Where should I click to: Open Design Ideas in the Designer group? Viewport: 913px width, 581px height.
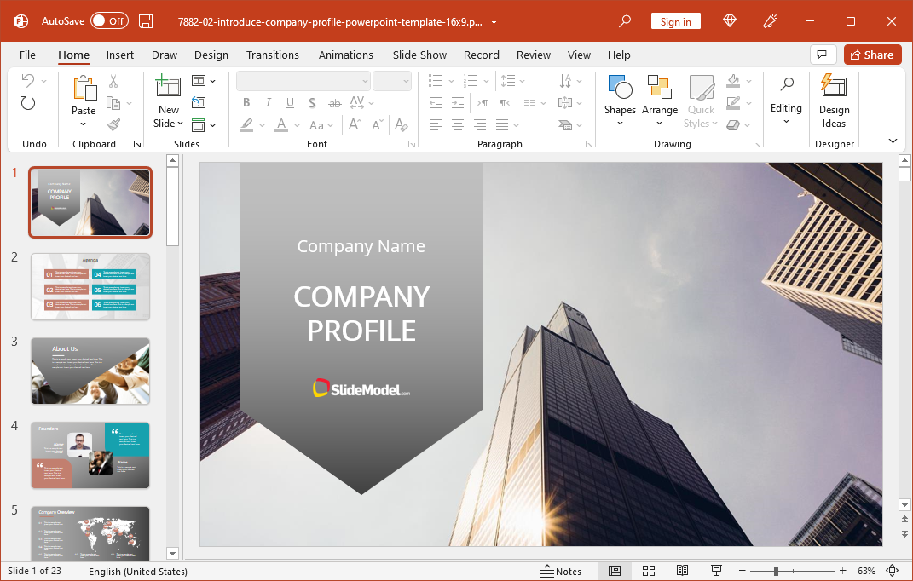[834, 101]
